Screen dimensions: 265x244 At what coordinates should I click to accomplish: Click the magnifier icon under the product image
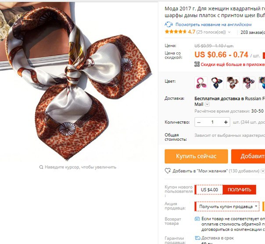41,167
